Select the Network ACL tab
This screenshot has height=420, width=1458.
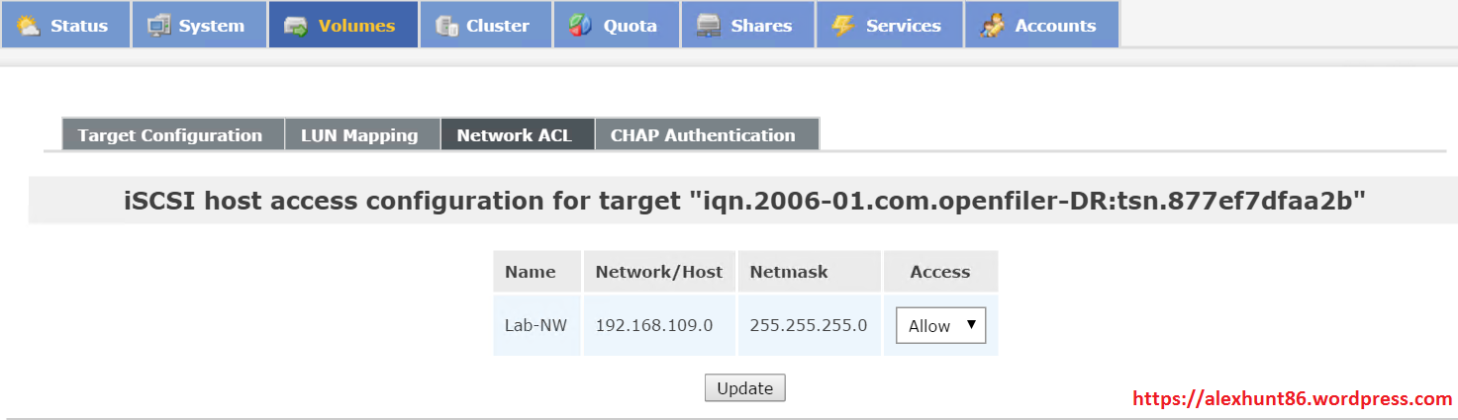(x=515, y=135)
